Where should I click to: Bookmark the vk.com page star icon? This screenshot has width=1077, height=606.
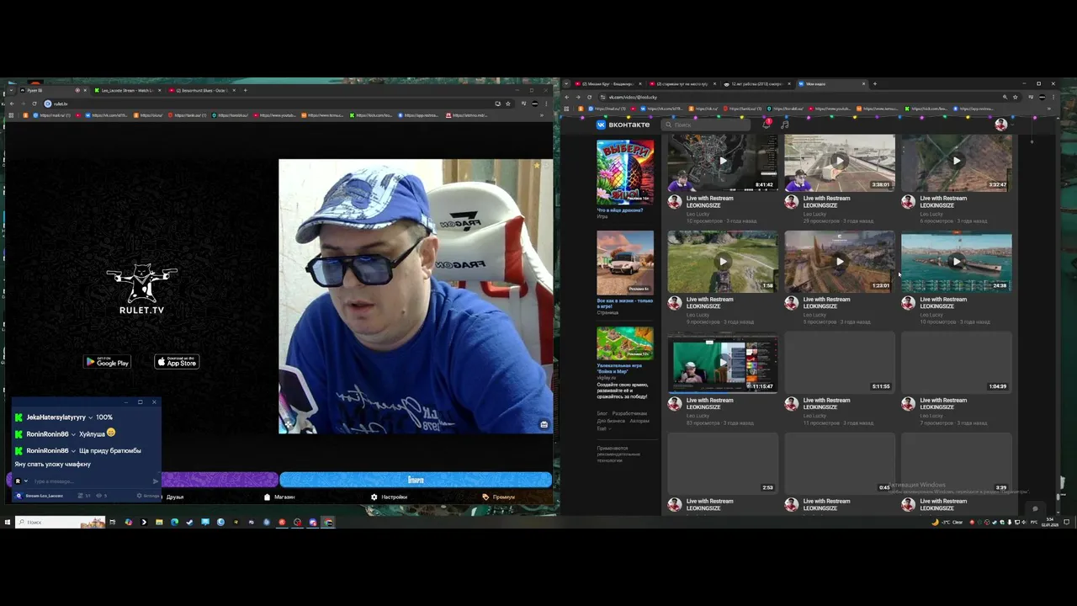pos(1016,97)
